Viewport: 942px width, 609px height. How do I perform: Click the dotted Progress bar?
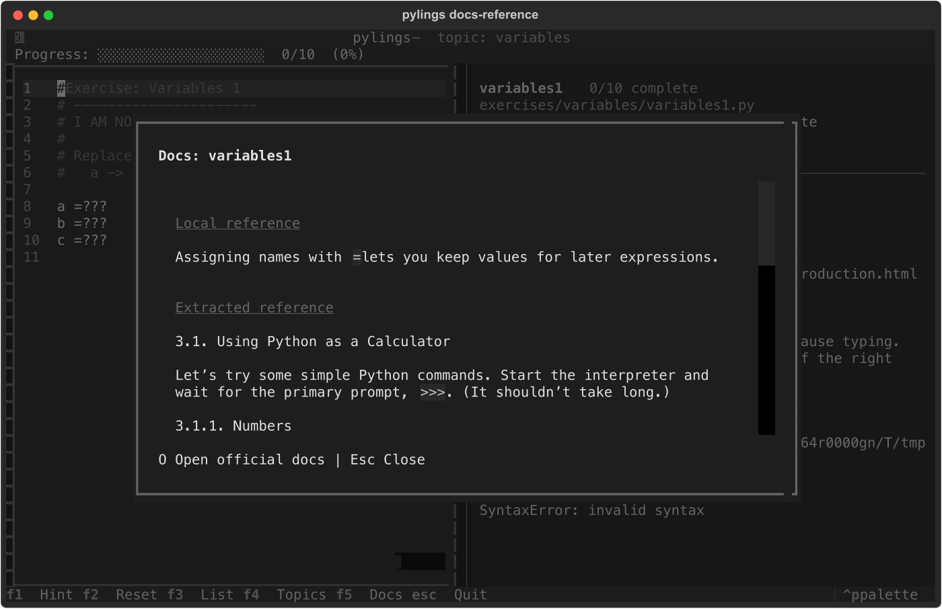click(x=181, y=55)
